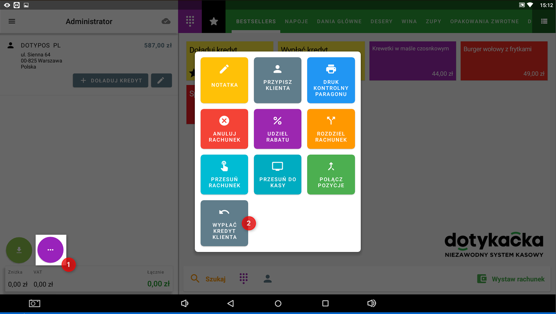This screenshot has width=556, height=314.
Task: Open the purple keypad grid icon
Action: 190,21
